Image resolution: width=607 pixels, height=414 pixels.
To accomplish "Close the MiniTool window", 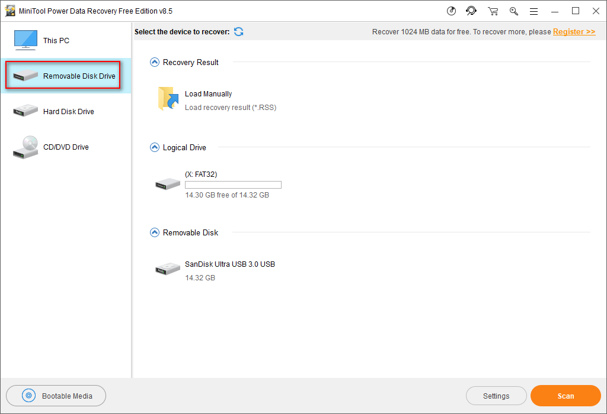I will coord(596,11).
